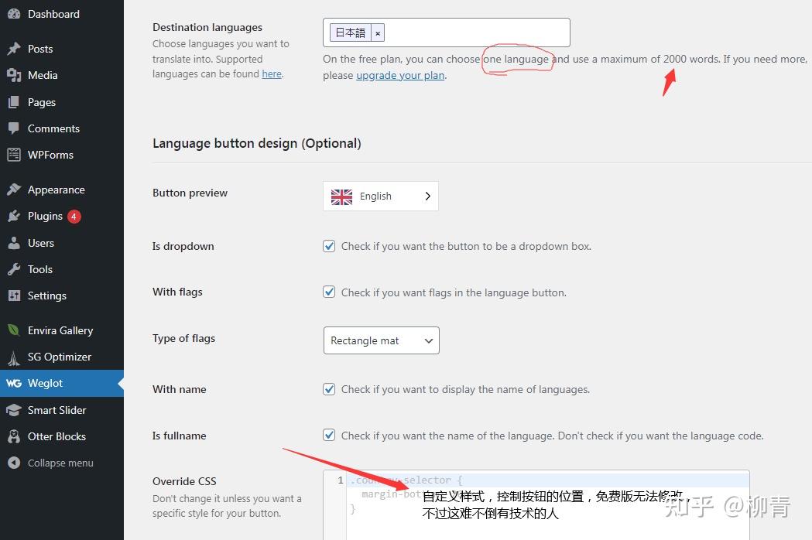Screen dimensions: 812x540
Task: Click the upgrade your plan link
Action: click(x=399, y=75)
